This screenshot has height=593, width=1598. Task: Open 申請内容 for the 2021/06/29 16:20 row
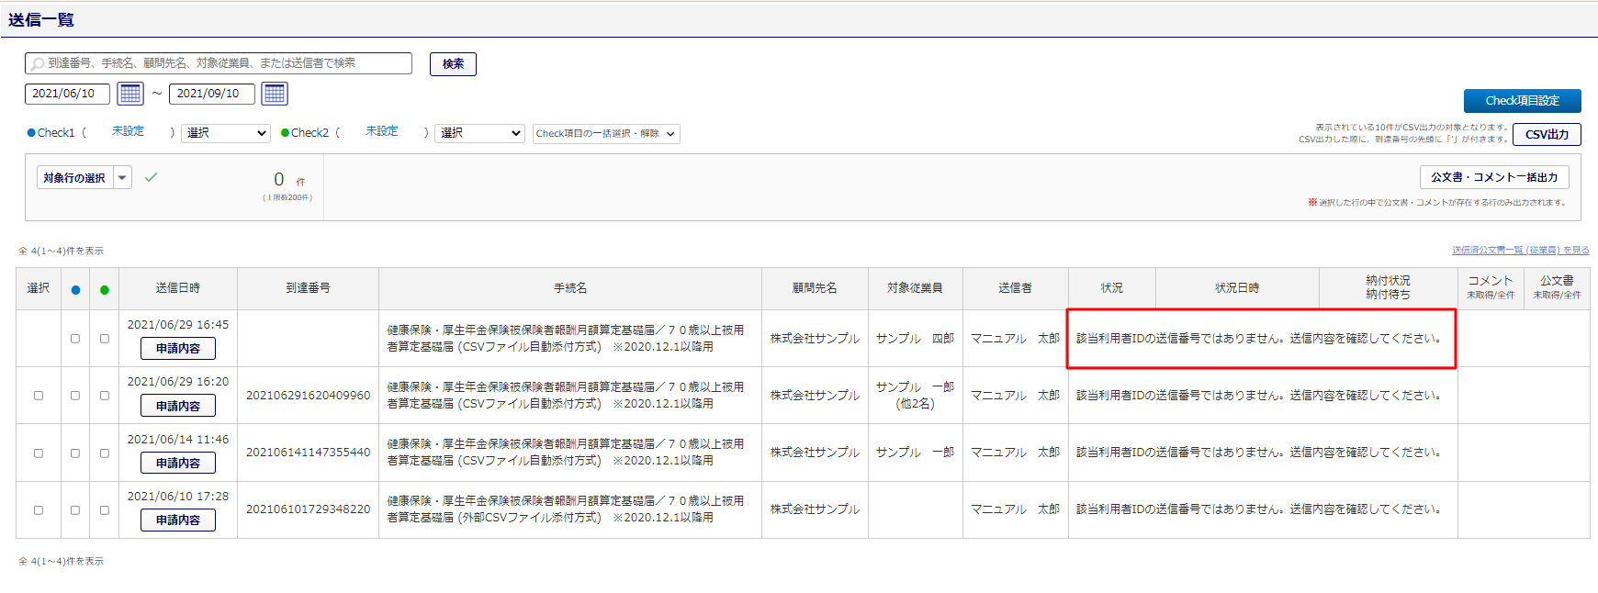pos(178,406)
